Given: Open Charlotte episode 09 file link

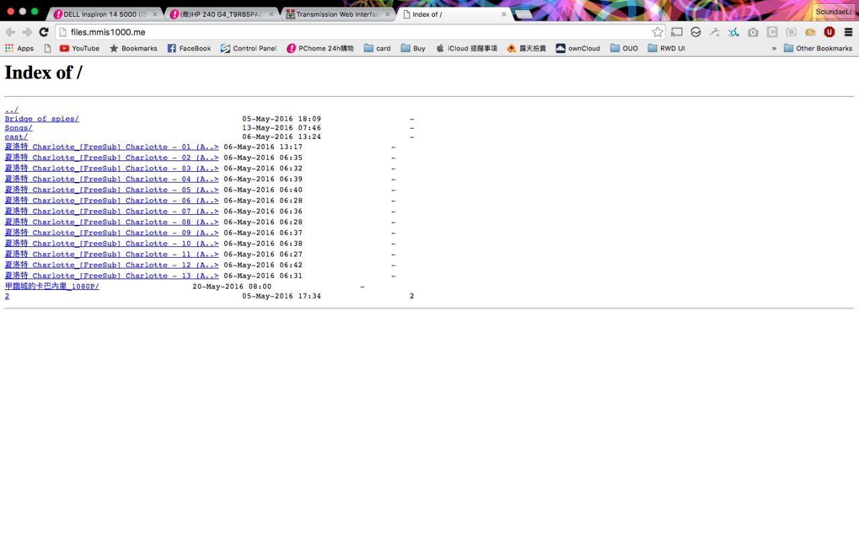Looking at the screenshot, I should tap(111, 233).
